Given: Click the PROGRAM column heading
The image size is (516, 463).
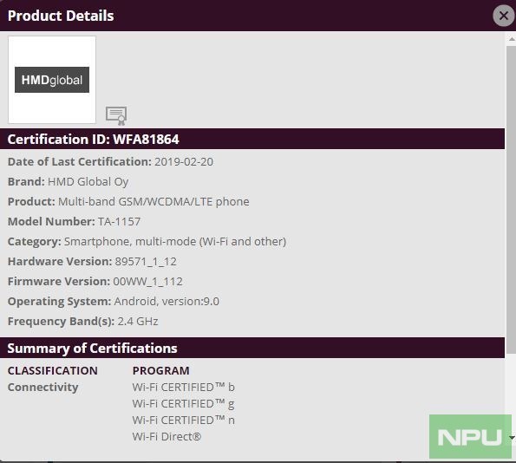Looking at the screenshot, I should [x=161, y=370].
